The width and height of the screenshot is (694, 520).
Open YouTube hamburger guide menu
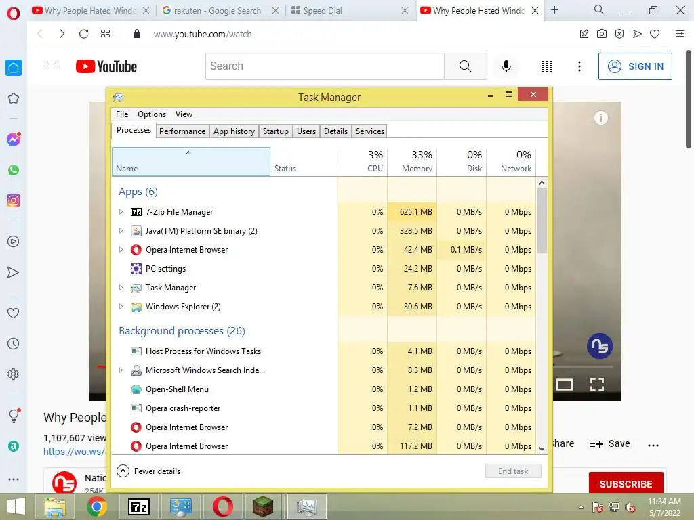pos(52,66)
